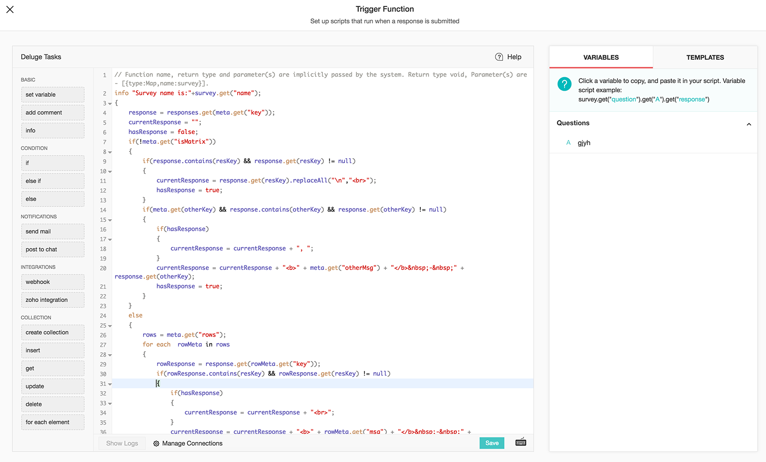Screen dimensions: 766x462
Task: Click the 'for each rowMeta in rows' line
Action: pos(186,345)
